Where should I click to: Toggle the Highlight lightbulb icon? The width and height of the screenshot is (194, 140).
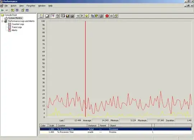coord(87,16)
